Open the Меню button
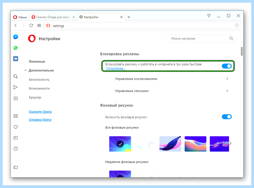 click(x=20, y=17)
